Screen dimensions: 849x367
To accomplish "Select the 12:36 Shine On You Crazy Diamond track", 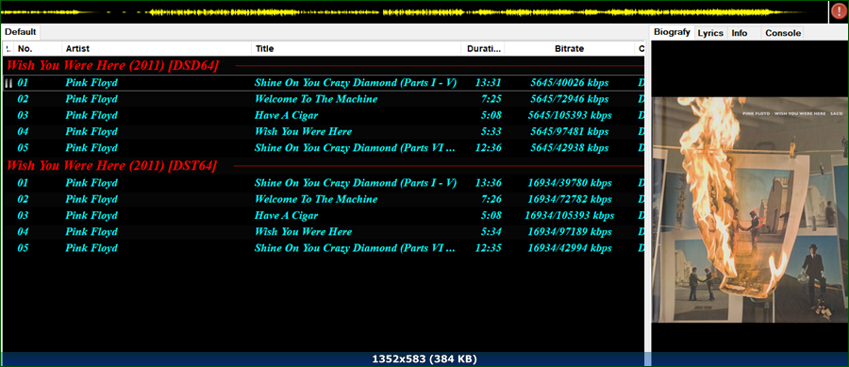I will tap(324, 148).
